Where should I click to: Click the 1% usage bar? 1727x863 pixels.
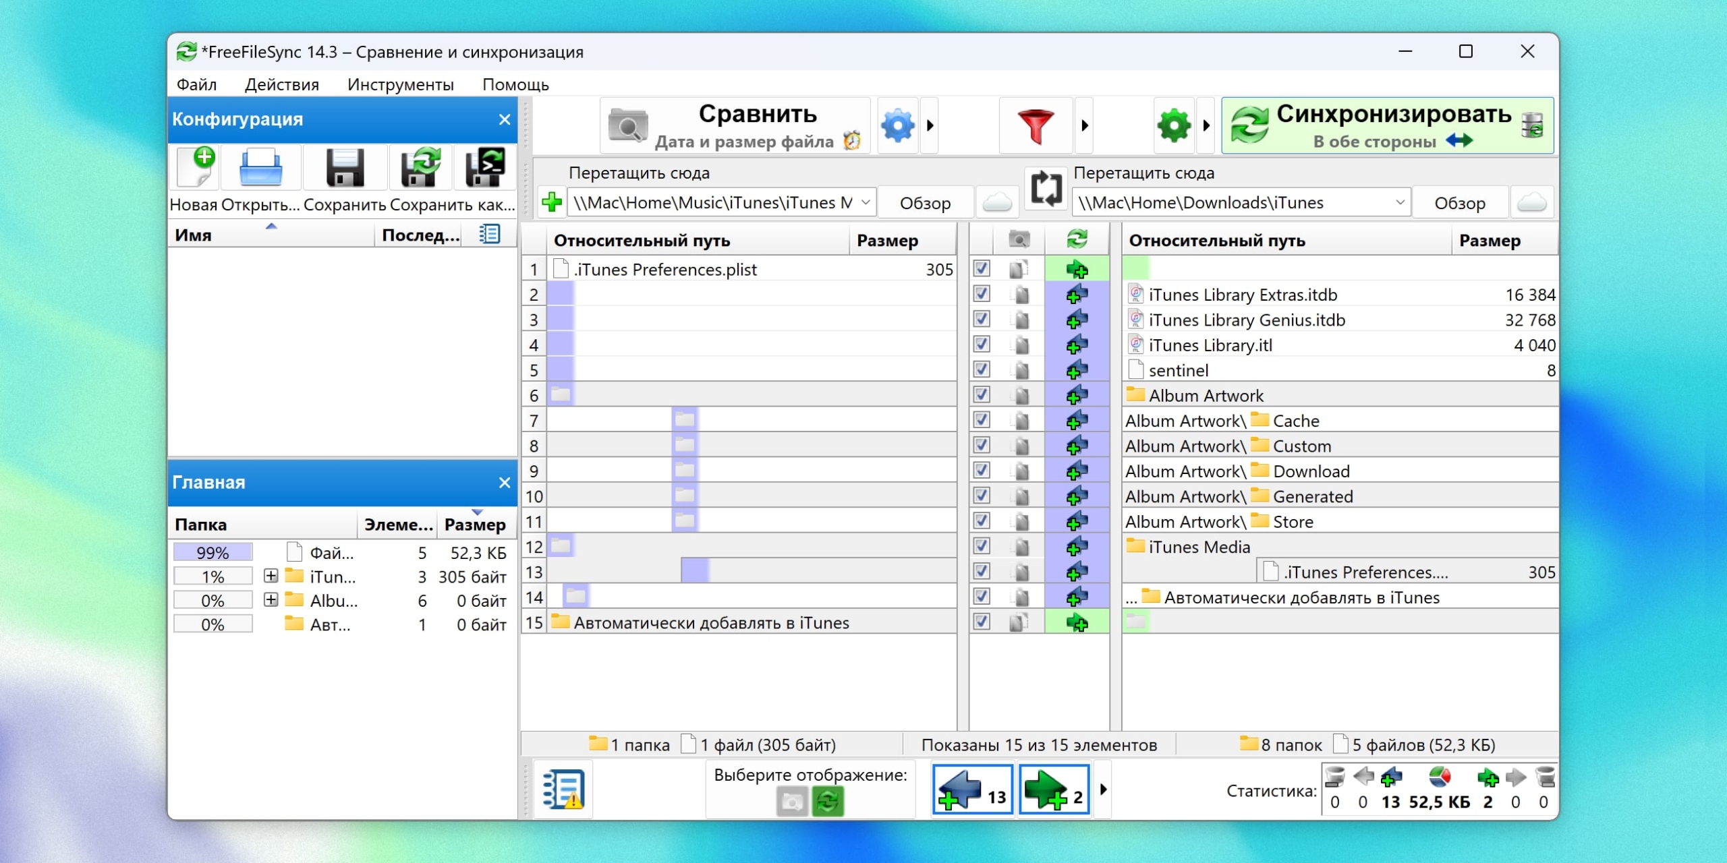coord(213,576)
